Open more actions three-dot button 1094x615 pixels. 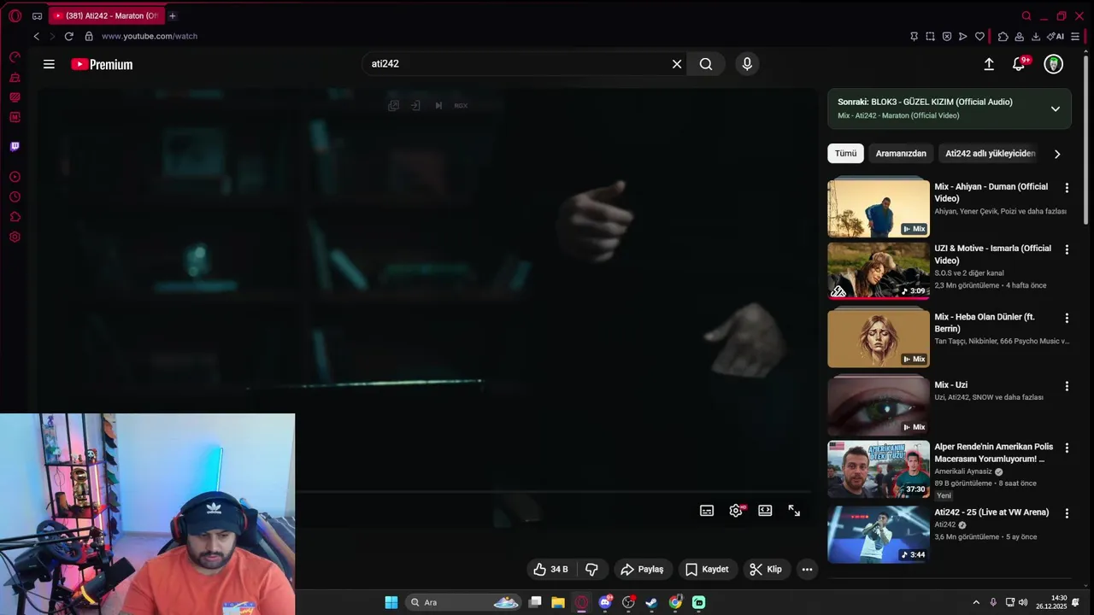[x=807, y=570]
